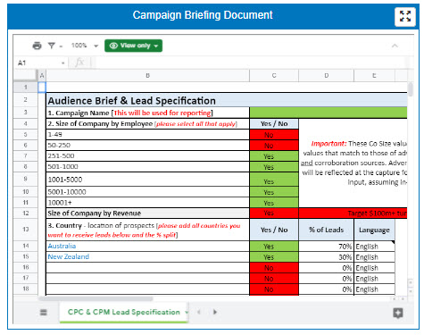
Task: Print the spreadsheet with printer icon
Action: pos(37,46)
